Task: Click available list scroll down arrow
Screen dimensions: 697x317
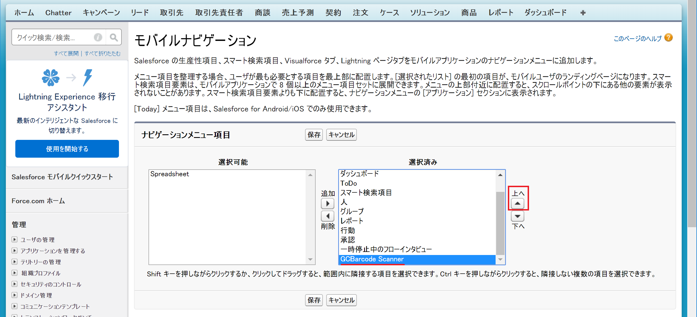Action: 310,259
